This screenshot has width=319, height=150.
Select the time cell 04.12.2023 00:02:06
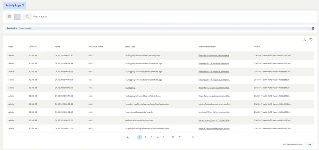(64, 120)
